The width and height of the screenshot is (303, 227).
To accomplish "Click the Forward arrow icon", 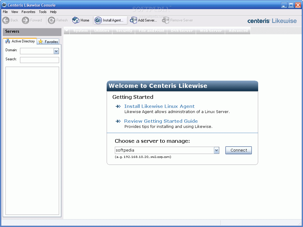I will tap(25, 20).
